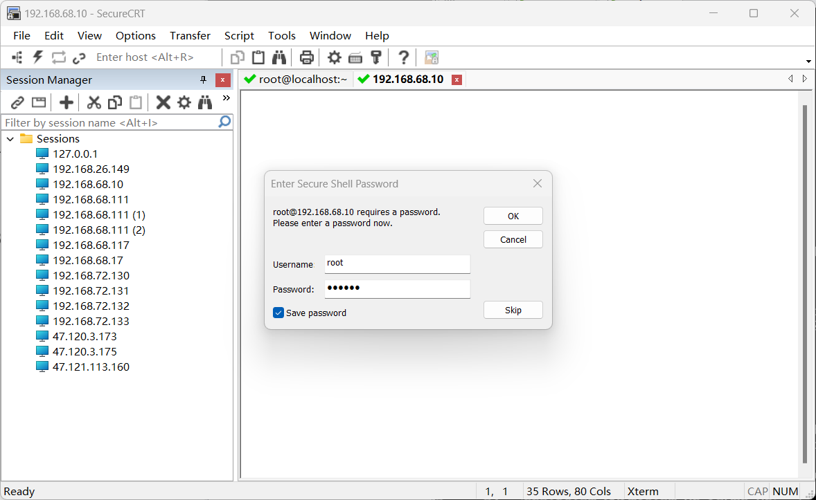Click the Quick Connect lightning bolt icon
Image resolution: width=816 pixels, height=500 pixels.
(38, 57)
